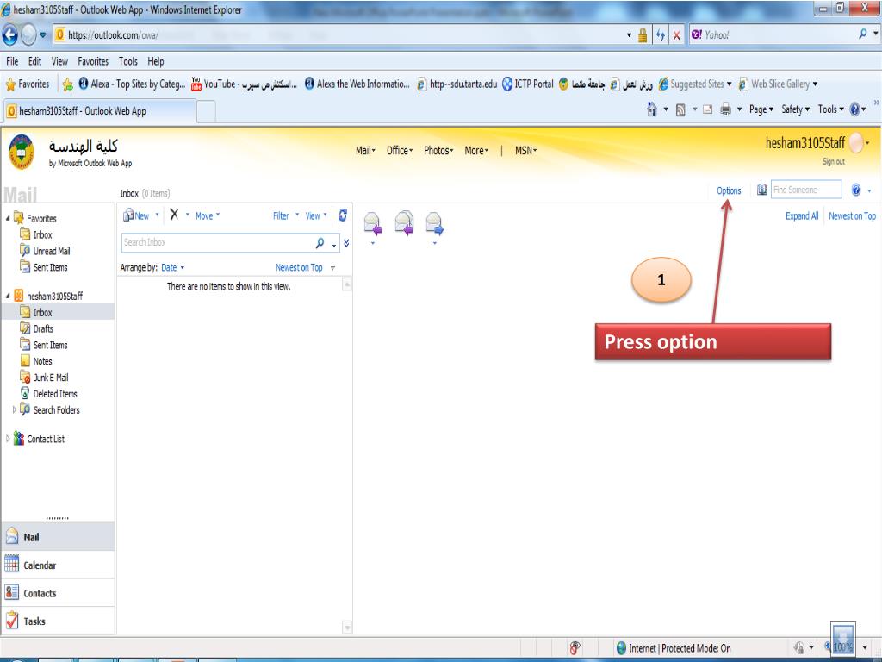Open the Deleted Items folder
This screenshot has width=882, height=662.
(54, 394)
